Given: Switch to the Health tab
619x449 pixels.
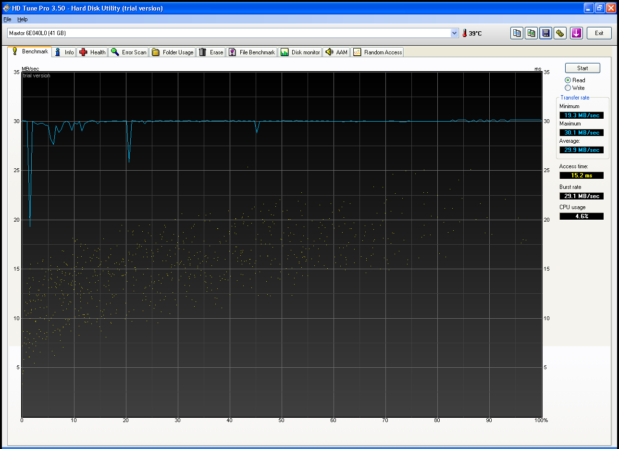Looking at the screenshot, I should click(92, 52).
